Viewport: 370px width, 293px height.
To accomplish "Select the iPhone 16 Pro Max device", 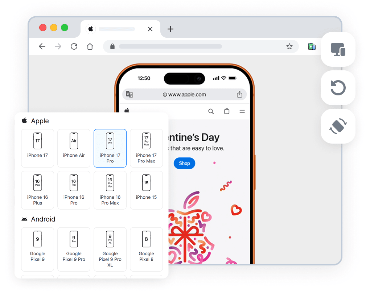I will 110,190.
